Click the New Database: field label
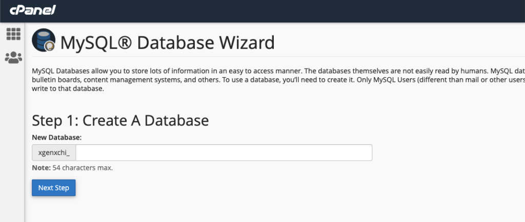The image size is (525, 222). (57, 138)
